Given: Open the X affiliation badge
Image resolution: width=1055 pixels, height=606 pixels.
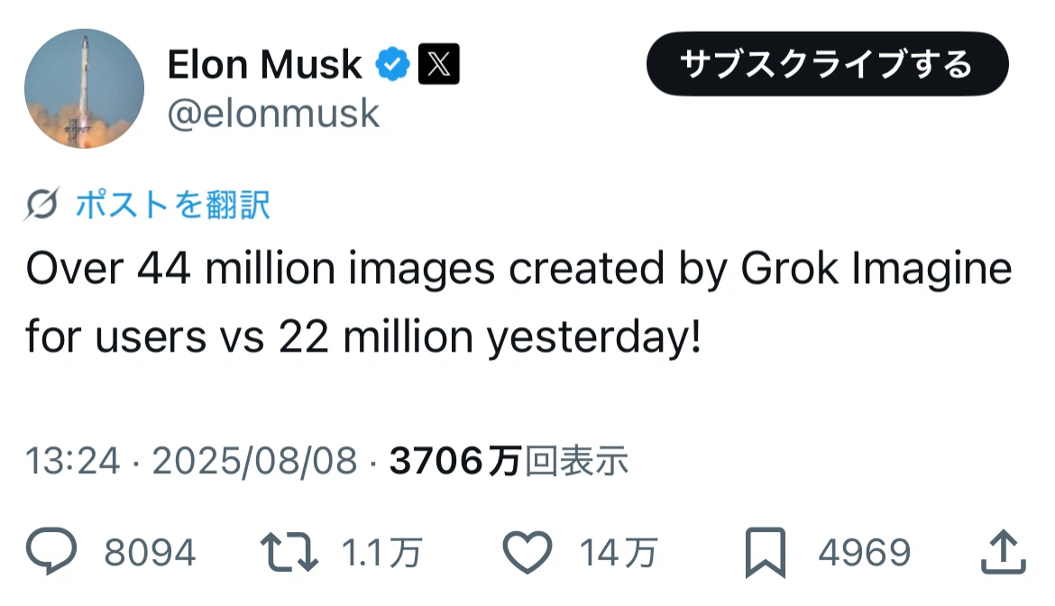Looking at the screenshot, I should click(439, 65).
